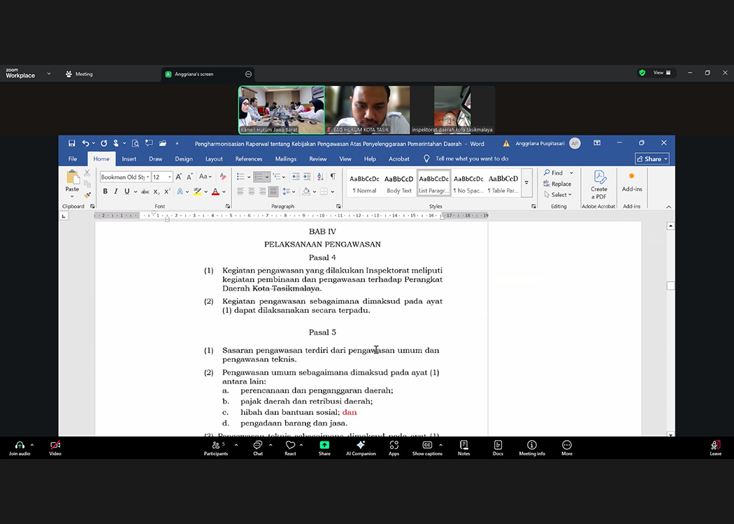Viewport: 734px width, 524px height.
Task: Click the Meeting info icon
Action: 532,445
